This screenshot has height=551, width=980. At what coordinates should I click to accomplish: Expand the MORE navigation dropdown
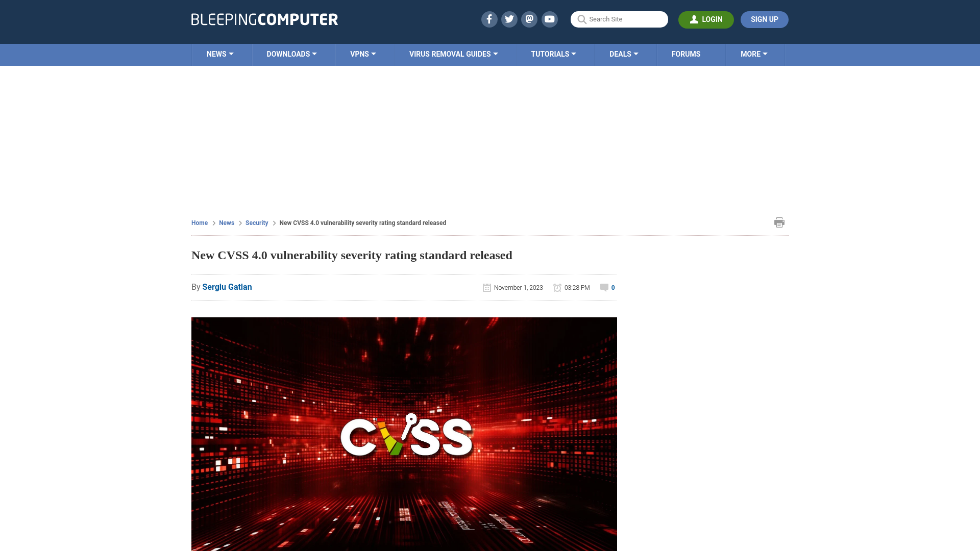754,54
